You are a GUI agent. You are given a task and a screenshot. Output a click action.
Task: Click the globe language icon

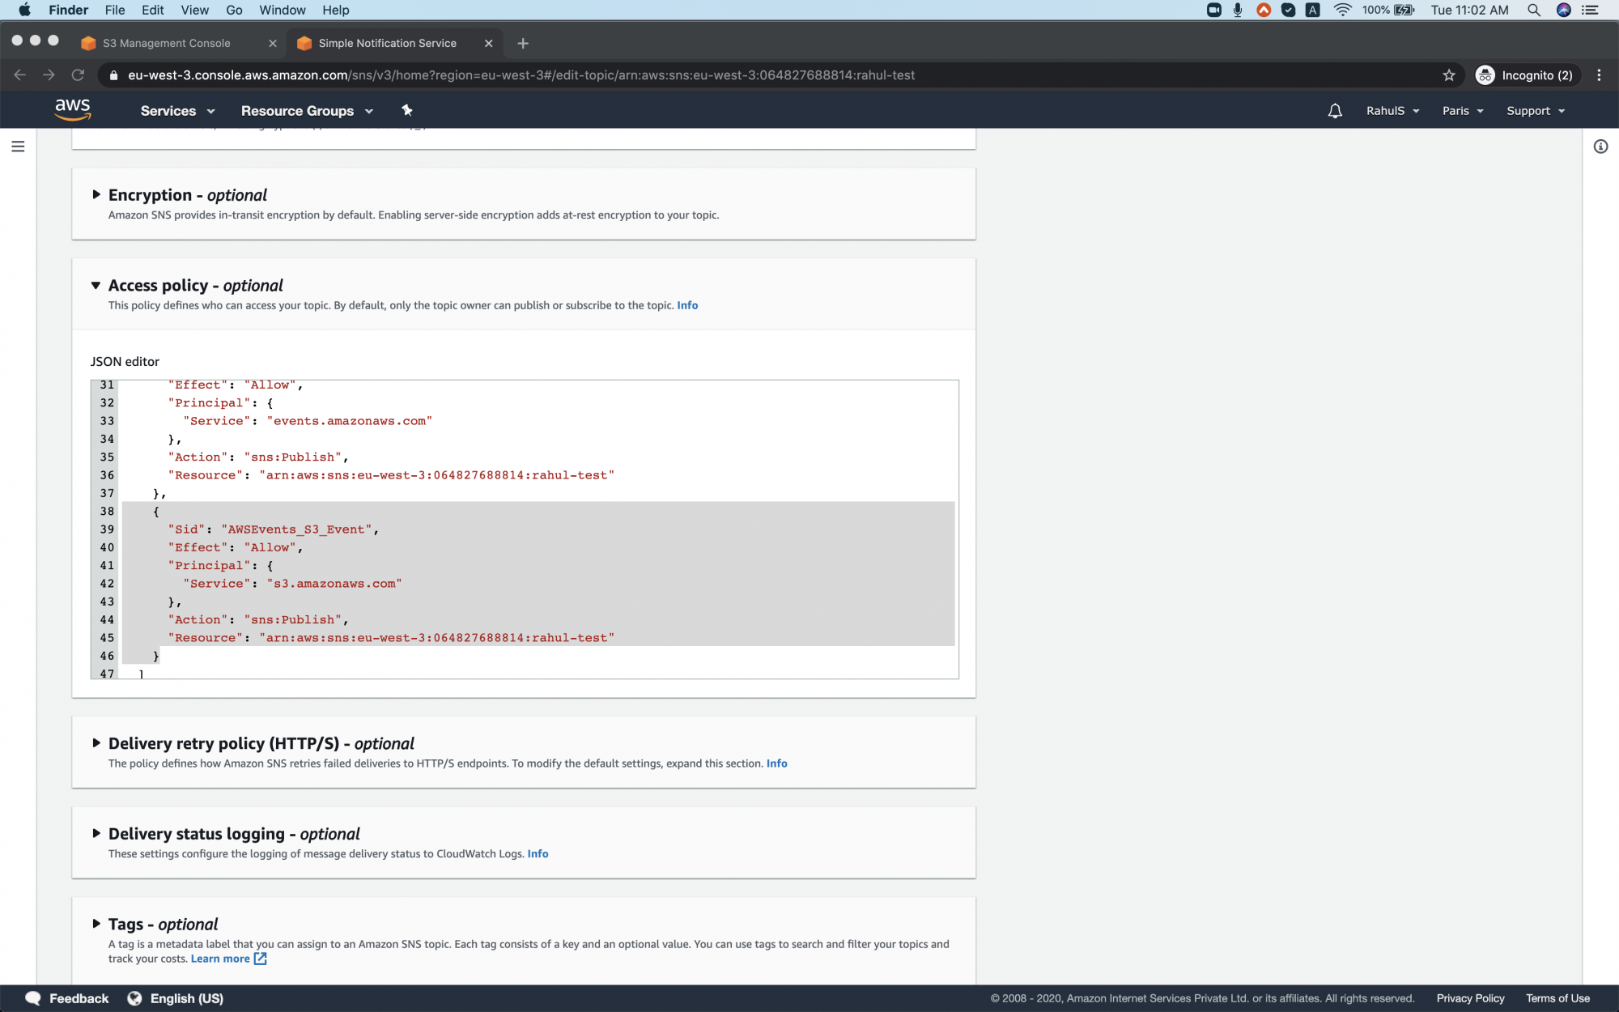134,998
